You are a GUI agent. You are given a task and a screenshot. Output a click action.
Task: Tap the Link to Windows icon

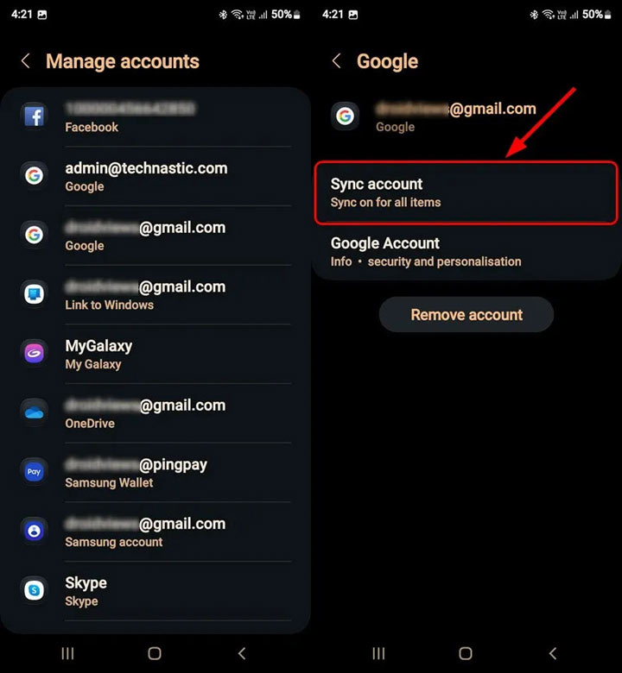(x=34, y=294)
